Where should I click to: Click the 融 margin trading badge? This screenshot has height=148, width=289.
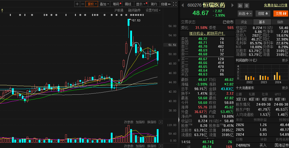240,6
